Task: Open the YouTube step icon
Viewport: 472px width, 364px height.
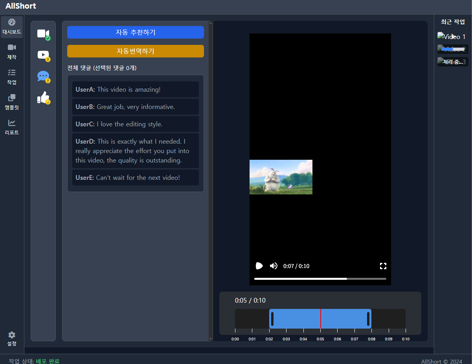Action: [x=43, y=55]
